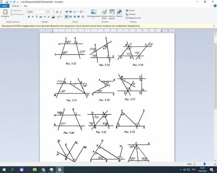The width and height of the screenshot is (217, 173).
Task: Increase font size with grow-font icon
Action: pos(57,12)
